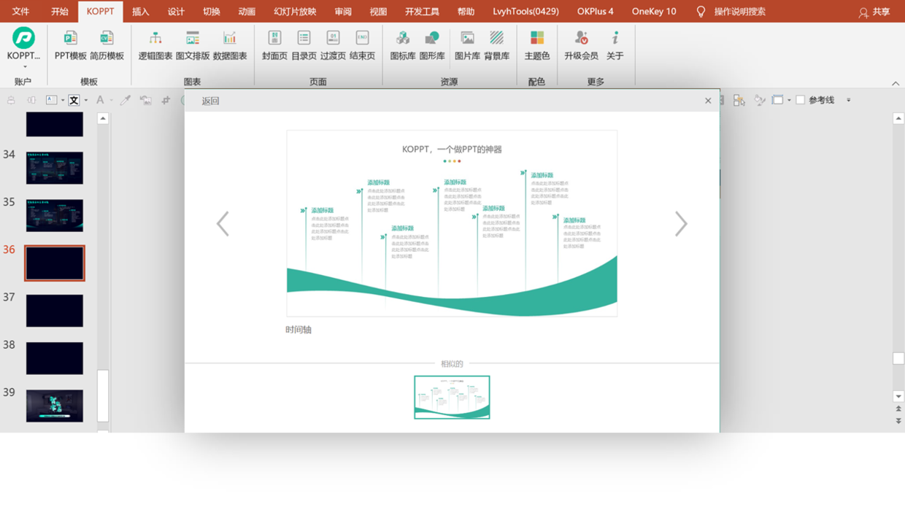Expand the dropdown beside 文 icon
905x507 pixels.
coord(85,100)
